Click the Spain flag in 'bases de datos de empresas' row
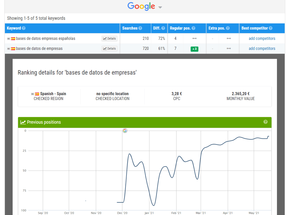Image resolution: width=287 pixels, height=215 pixels. (13, 49)
